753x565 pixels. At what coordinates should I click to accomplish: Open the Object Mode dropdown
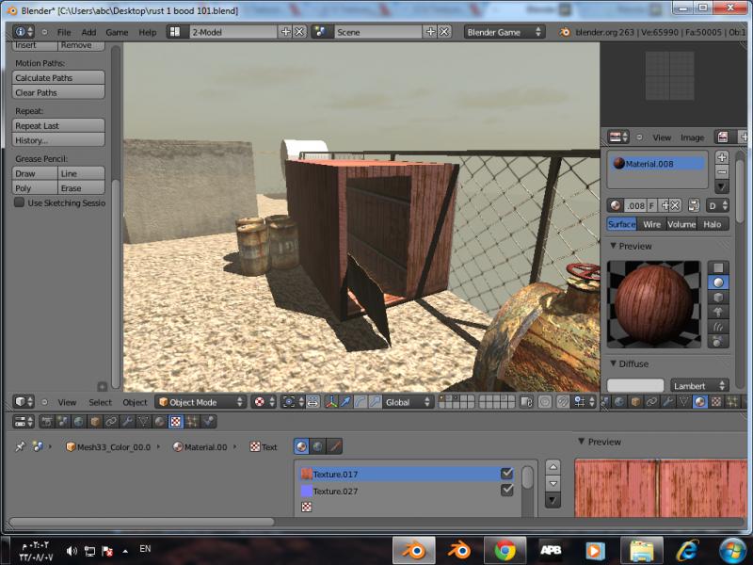coord(200,402)
